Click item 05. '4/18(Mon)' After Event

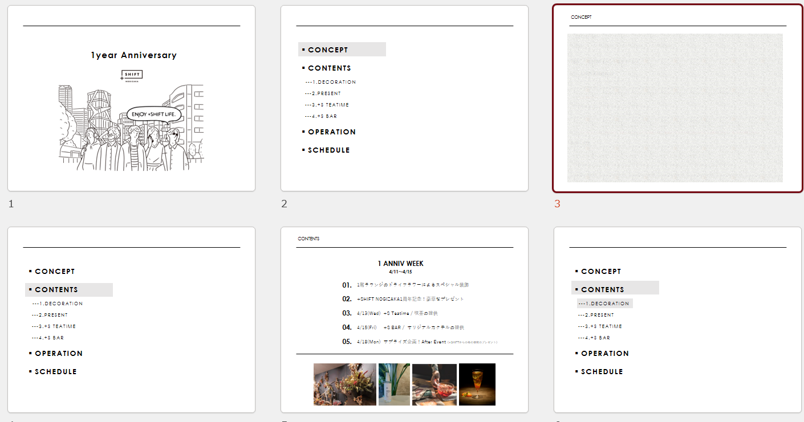click(420, 342)
